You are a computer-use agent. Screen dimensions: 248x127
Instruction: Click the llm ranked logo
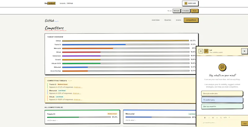click(50, 3)
